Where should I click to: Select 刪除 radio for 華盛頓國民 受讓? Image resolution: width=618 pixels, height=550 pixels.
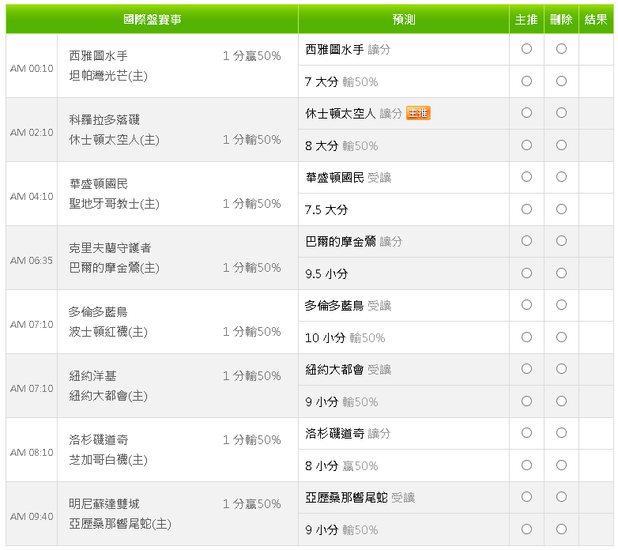[x=561, y=177]
